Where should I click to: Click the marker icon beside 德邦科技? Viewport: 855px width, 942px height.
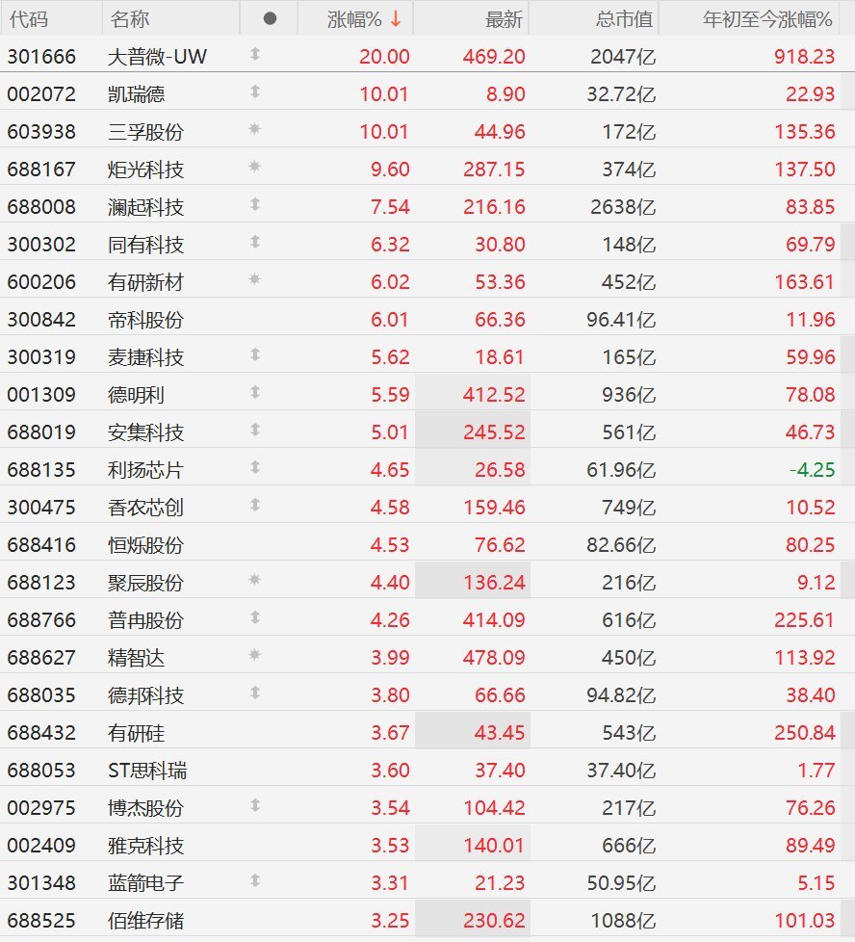click(255, 693)
